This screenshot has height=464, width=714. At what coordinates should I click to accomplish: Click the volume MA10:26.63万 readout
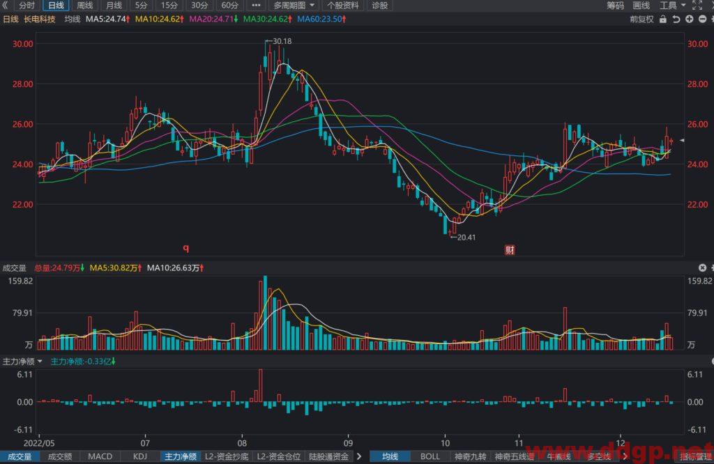(x=175, y=268)
